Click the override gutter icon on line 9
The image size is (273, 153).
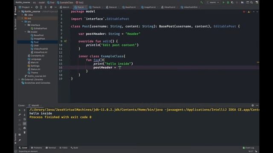coord(65,41)
